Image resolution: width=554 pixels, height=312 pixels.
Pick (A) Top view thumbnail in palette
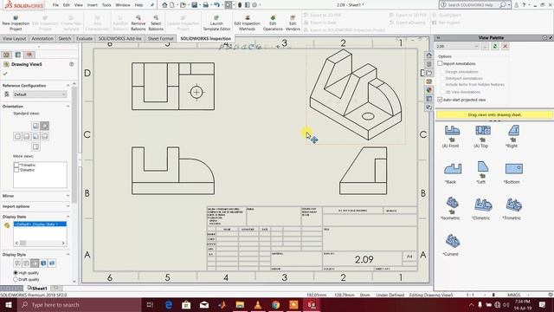point(483,131)
